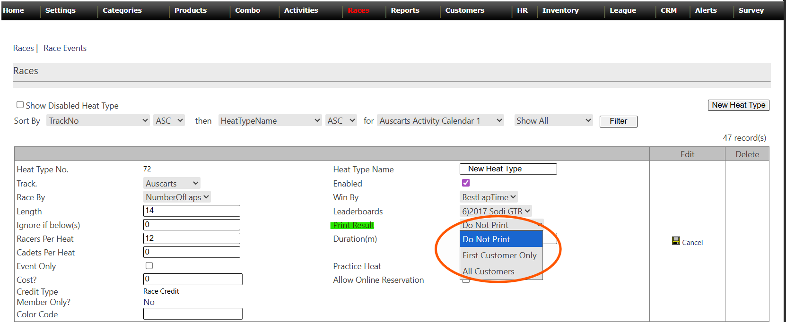Choose All Customers print option
The width and height of the screenshot is (786, 322).
(489, 271)
